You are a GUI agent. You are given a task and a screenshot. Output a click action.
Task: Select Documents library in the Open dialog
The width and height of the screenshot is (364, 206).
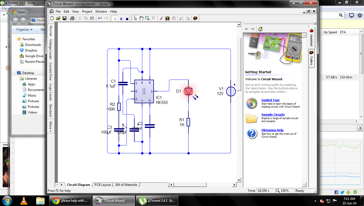(36, 90)
